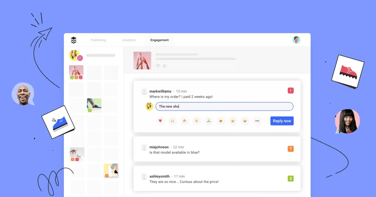Click the reply field containing 'The new sho'
The width and height of the screenshot is (376, 197).
click(x=224, y=106)
